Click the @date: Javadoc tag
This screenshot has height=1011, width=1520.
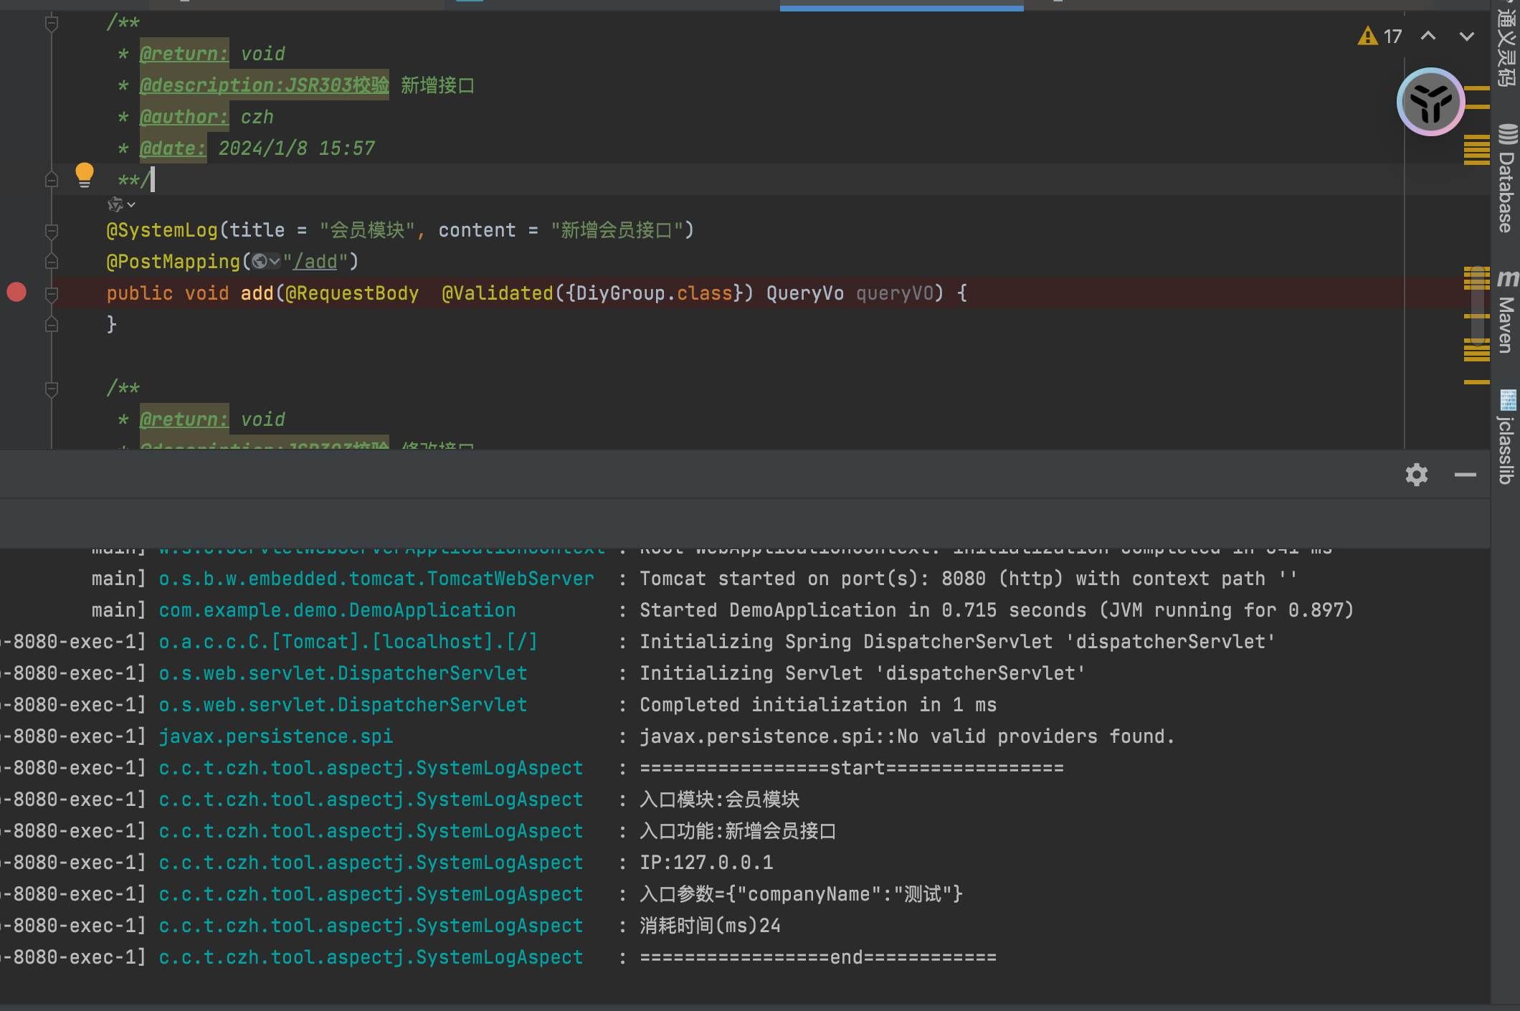pyautogui.click(x=173, y=148)
